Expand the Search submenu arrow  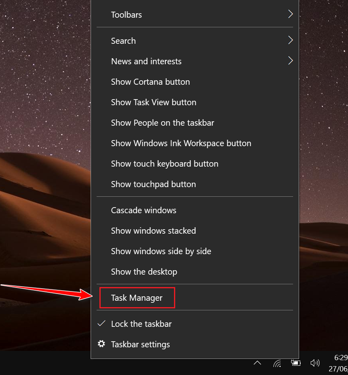(x=290, y=41)
